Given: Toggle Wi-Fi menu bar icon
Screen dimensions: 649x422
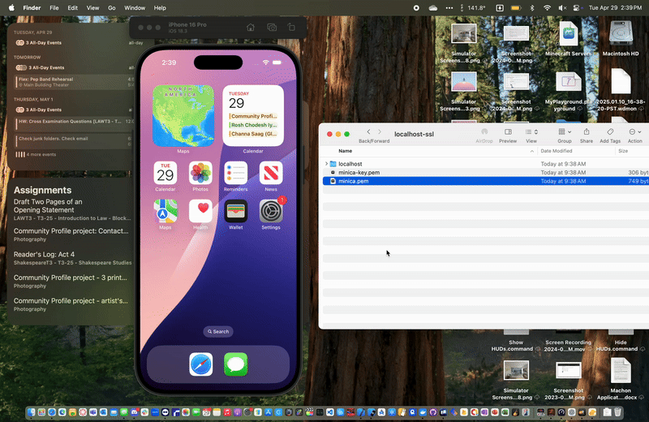Looking at the screenshot, I should 548,7.
